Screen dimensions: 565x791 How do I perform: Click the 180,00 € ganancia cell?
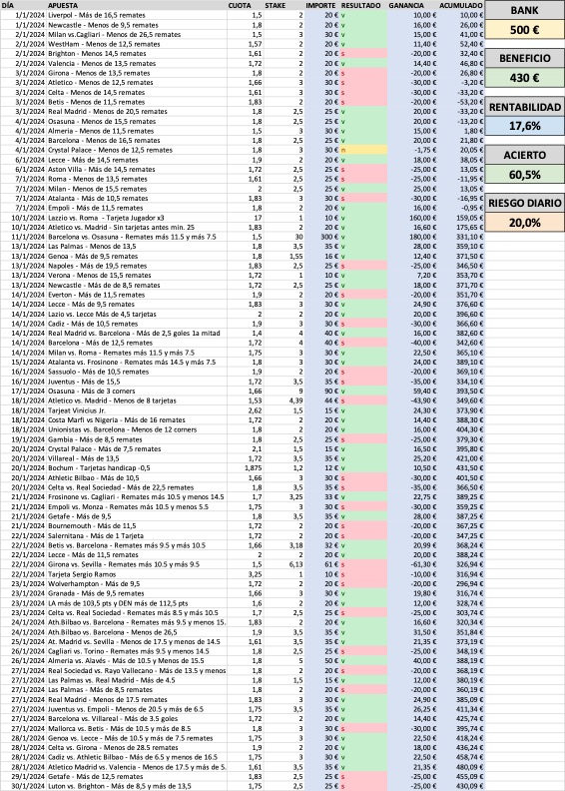click(413, 237)
